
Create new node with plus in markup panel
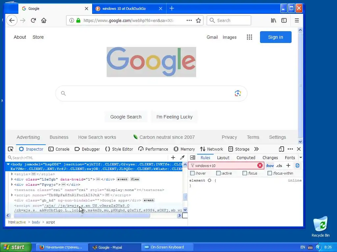tap(173, 158)
